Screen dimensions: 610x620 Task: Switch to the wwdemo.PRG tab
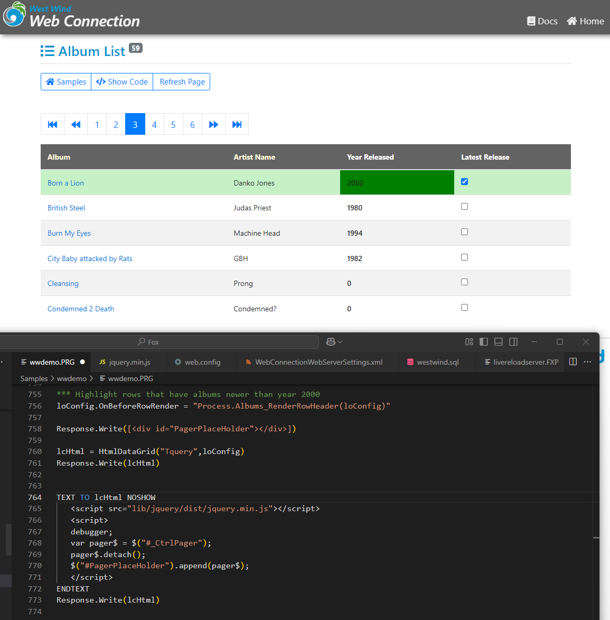coord(52,362)
